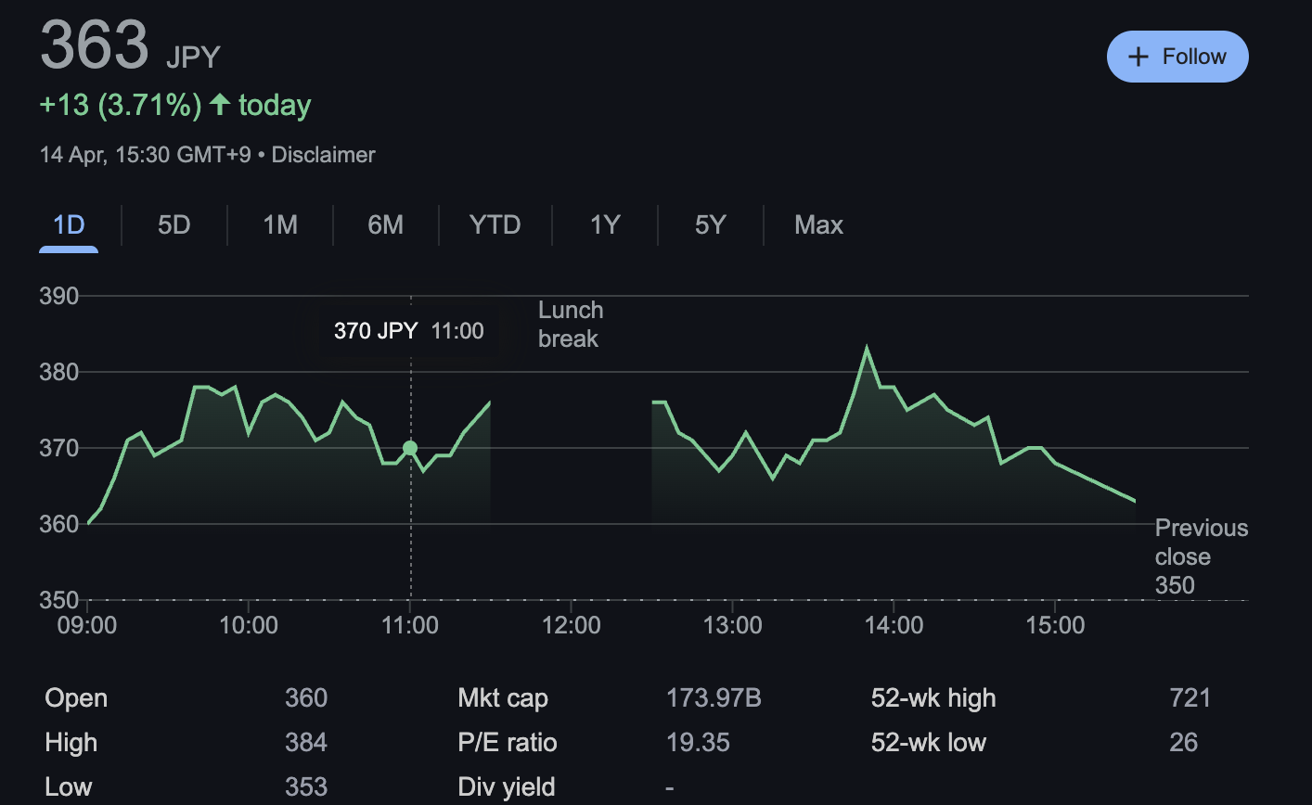This screenshot has height=805, width=1312.
Task: Select the YTD range tab
Action: [x=495, y=225]
